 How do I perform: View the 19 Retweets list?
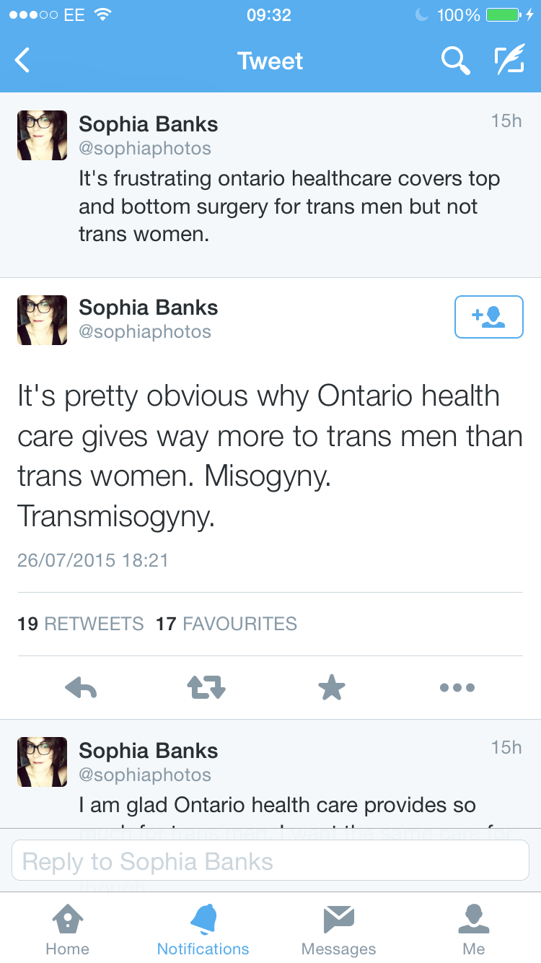point(80,624)
